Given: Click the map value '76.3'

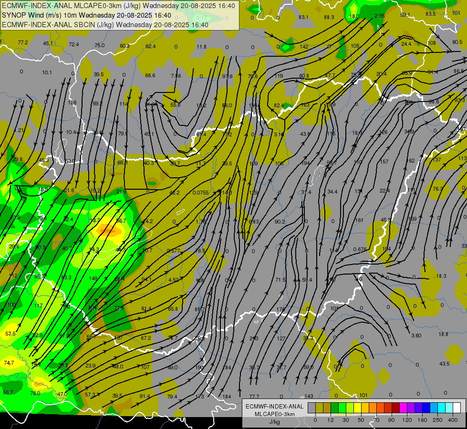Looking at the screenshot, I should coord(437,189).
